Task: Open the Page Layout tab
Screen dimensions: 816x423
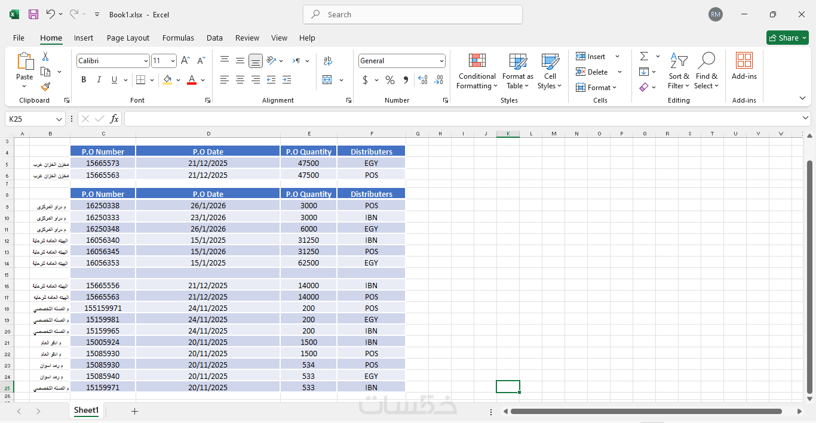Action: pos(128,38)
